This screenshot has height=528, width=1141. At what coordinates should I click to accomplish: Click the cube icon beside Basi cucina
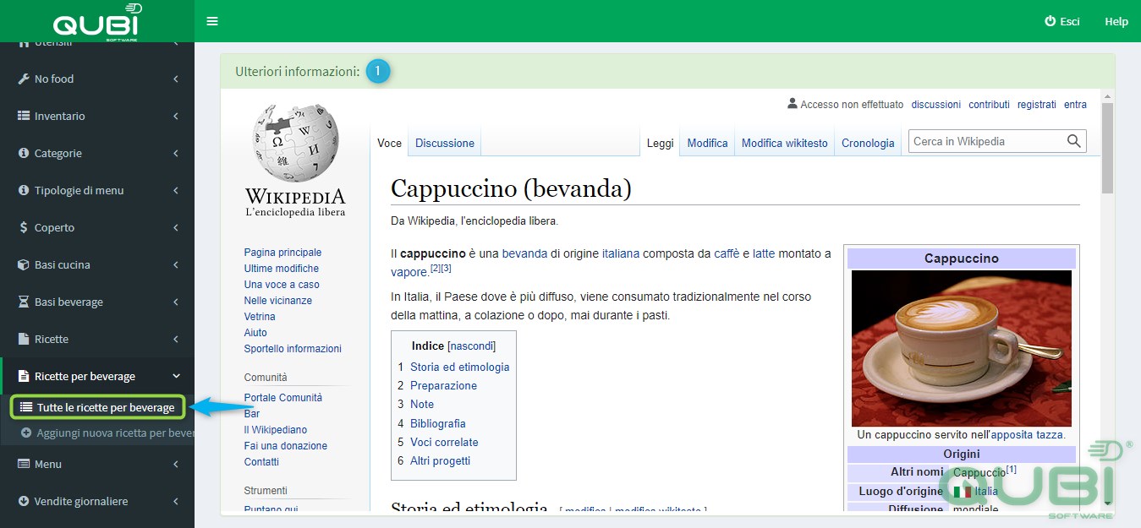24,264
